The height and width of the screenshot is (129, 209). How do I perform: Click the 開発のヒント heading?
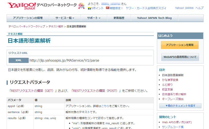168,117
